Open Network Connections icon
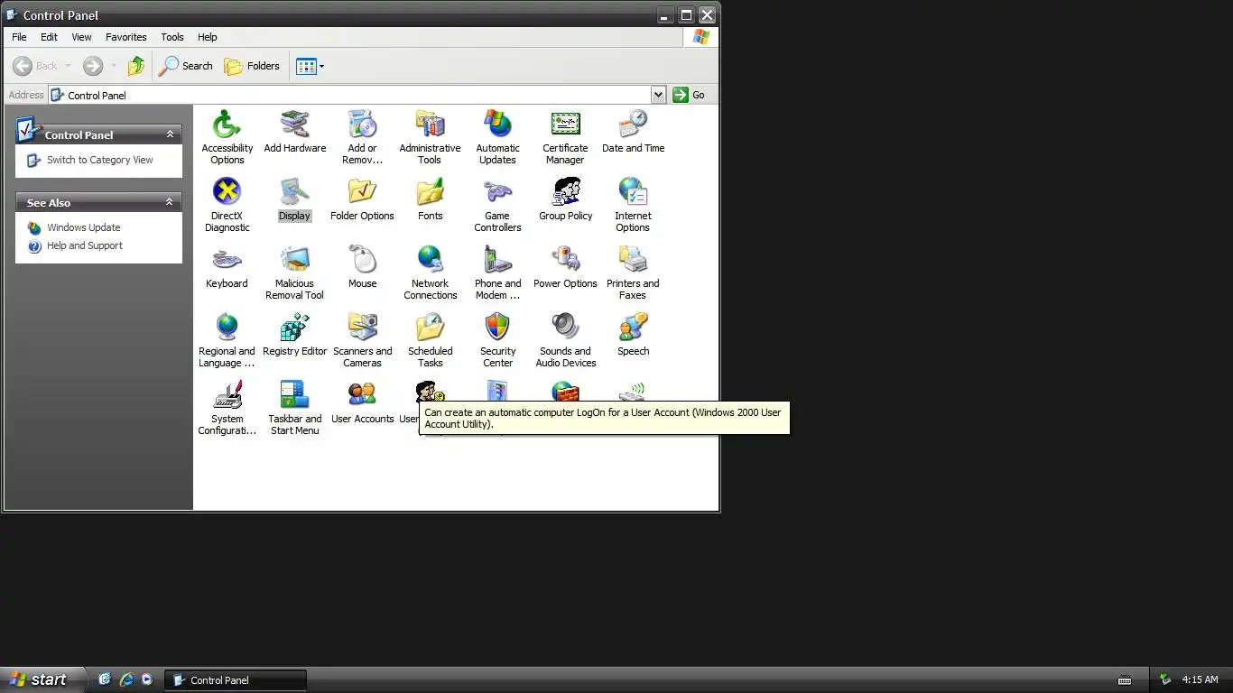Image resolution: width=1233 pixels, height=693 pixels. click(x=430, y=259)
